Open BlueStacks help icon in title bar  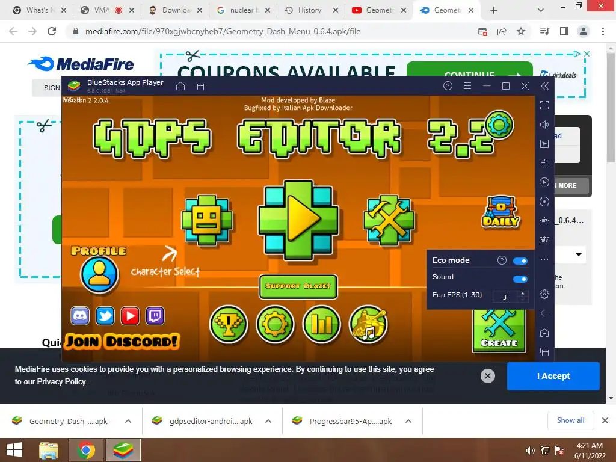click(x=448, y=85)
